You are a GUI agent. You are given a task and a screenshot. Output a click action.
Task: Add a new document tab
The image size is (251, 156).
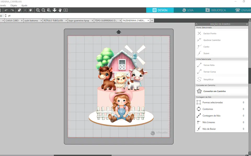point(152,21)
